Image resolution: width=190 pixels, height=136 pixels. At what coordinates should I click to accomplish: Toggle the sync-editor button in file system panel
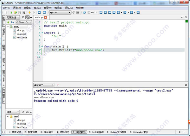[27, 17]
